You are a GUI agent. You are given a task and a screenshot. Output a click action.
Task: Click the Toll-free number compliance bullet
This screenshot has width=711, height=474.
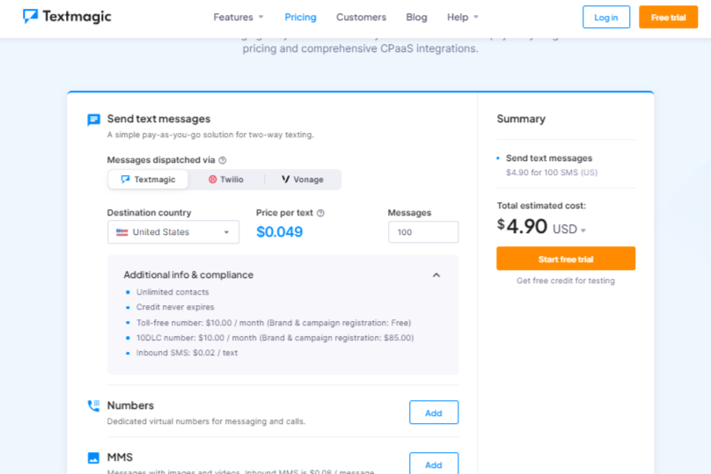click(x=274, y=323)
